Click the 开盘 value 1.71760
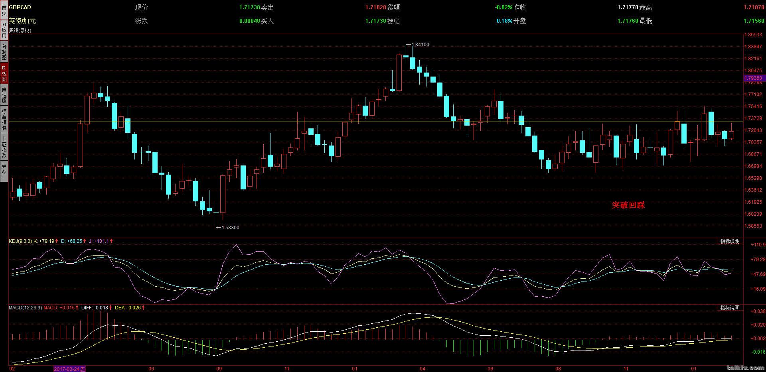 pyautogui.click(x=628, y=21)
